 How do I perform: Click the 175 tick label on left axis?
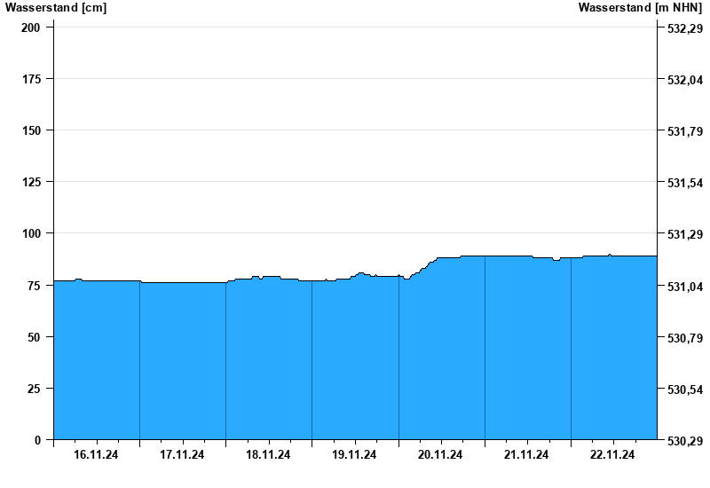31,79
